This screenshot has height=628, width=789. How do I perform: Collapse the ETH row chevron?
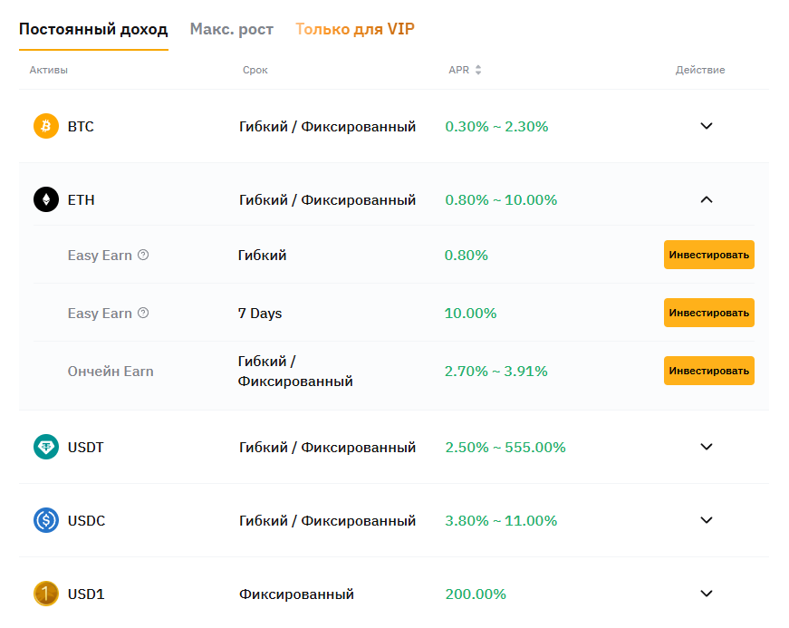coord(707,199)
